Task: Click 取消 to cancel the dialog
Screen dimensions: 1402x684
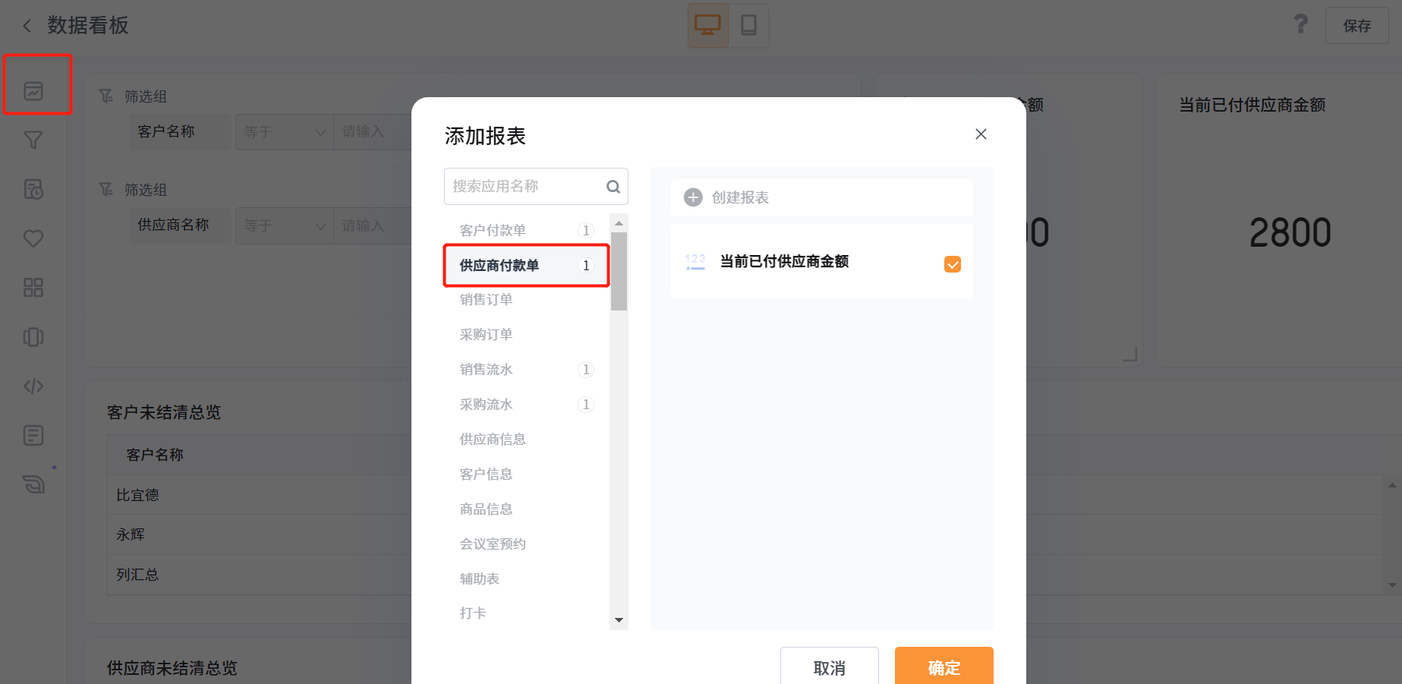Action: click(x=829, y=667)
